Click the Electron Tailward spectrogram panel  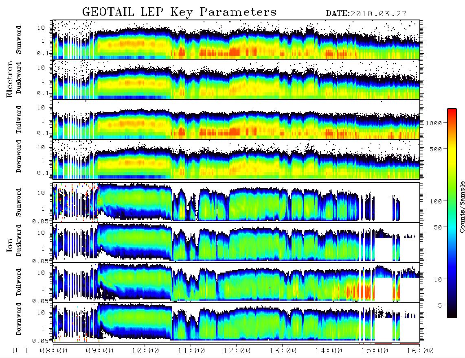pyautogui.click(x=236, y=120)
